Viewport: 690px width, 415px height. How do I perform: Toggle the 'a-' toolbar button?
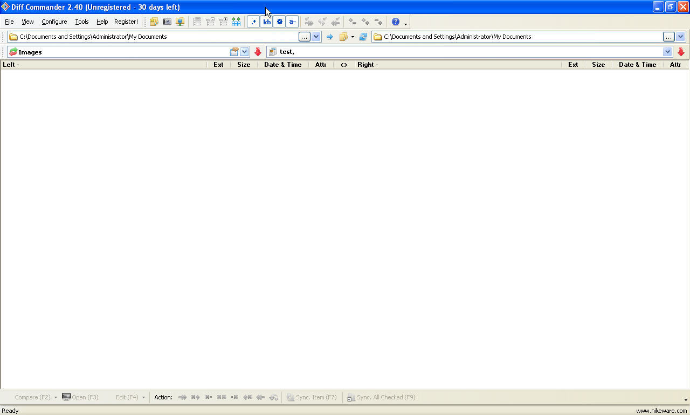click(x=292, y=22)
